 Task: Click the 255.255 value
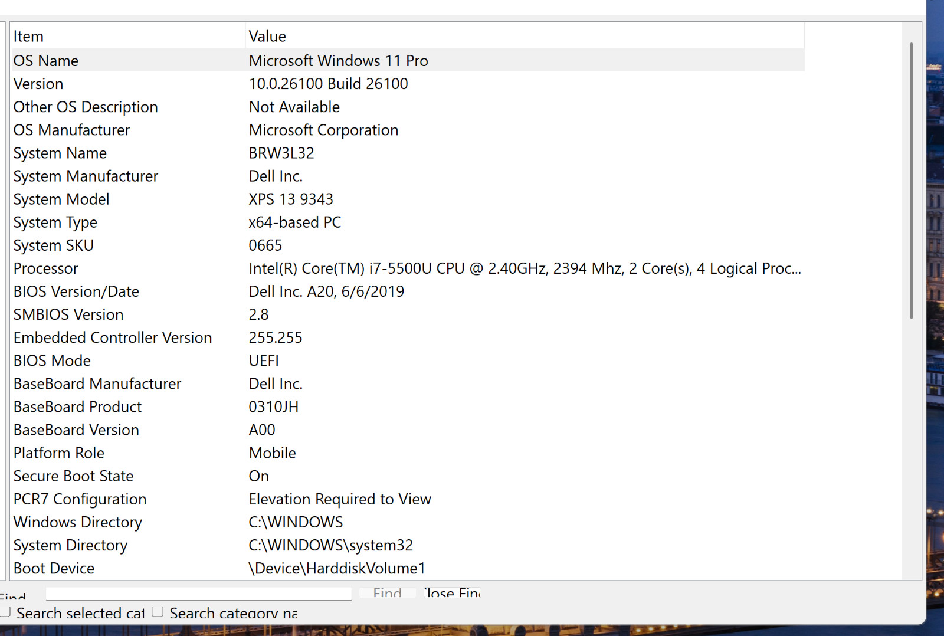tap(276, 337)
